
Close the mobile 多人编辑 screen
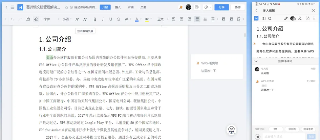click(x=313, y=10)
